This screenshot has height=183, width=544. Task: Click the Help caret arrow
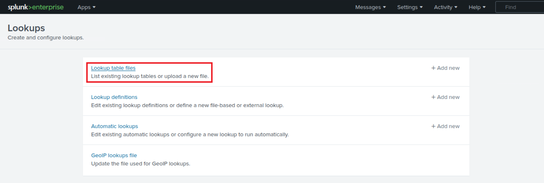pos(484,7)
